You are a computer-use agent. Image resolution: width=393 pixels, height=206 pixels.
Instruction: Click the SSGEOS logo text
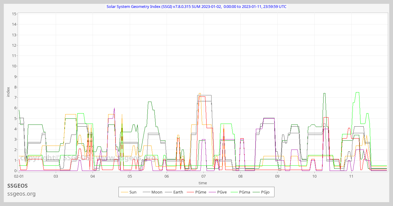(x=17, y=186)
